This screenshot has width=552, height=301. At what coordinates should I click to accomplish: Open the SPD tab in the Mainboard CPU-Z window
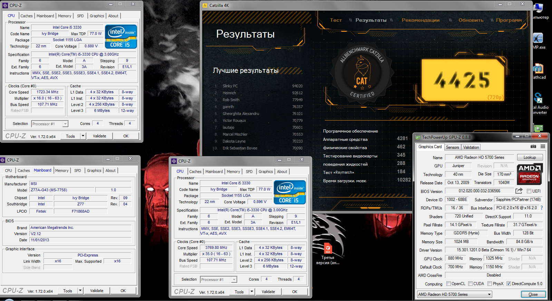coord(78,171)
